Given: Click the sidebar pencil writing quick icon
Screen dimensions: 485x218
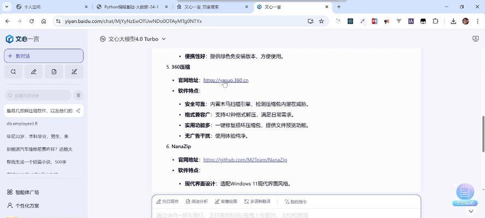Looking at the screenshot, I should pos(33,71).
